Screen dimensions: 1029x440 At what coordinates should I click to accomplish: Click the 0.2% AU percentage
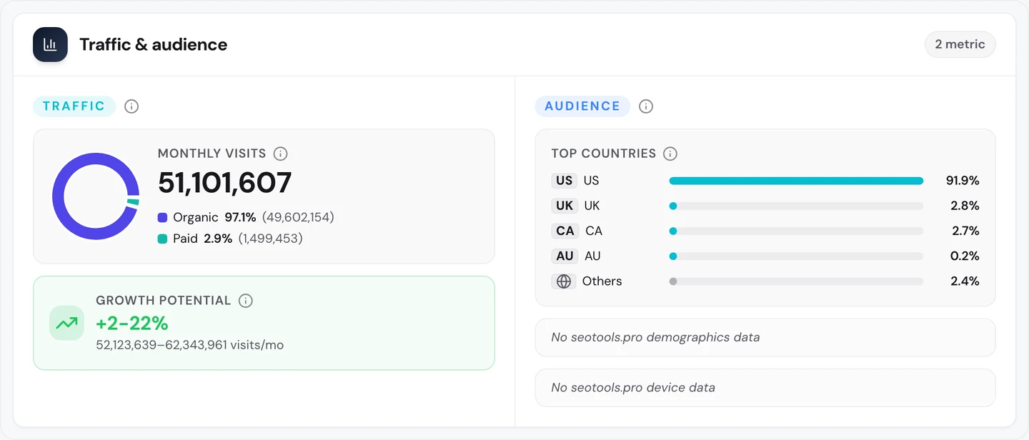click(965, 256)
